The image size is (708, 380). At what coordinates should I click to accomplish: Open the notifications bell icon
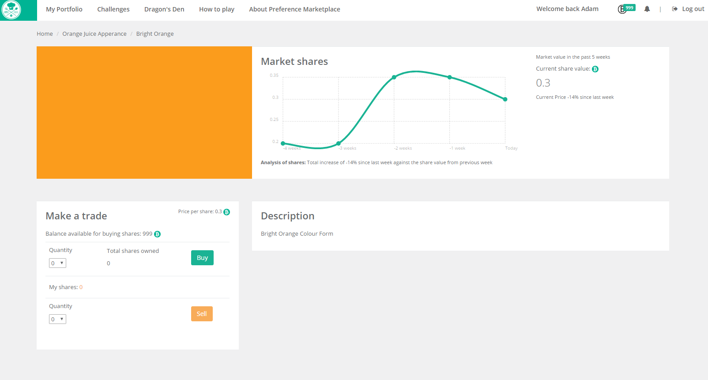click(x=647, y=9)
